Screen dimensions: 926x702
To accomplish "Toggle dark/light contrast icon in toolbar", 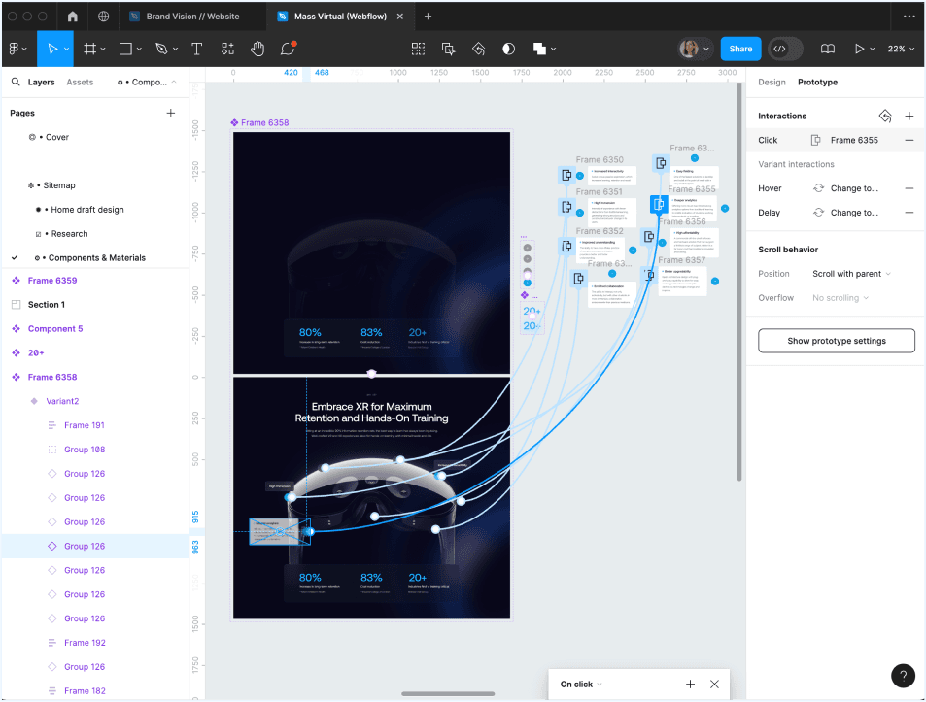I will tap(508, 49).
